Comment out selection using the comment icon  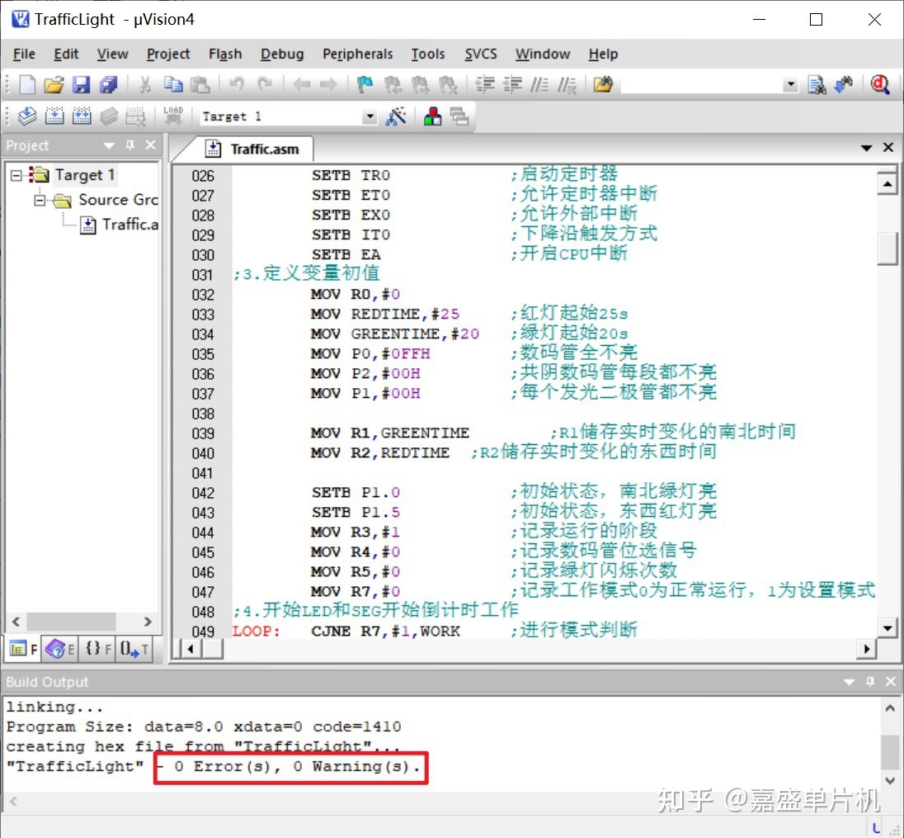pyautogui.click(x=539, y=85)
